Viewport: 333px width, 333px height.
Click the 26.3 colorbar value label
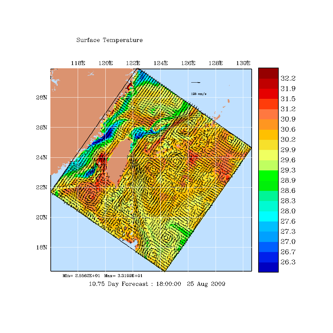288,262
